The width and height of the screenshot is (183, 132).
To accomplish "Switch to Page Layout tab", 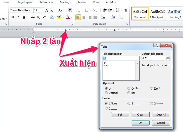I will coord(25,2).
